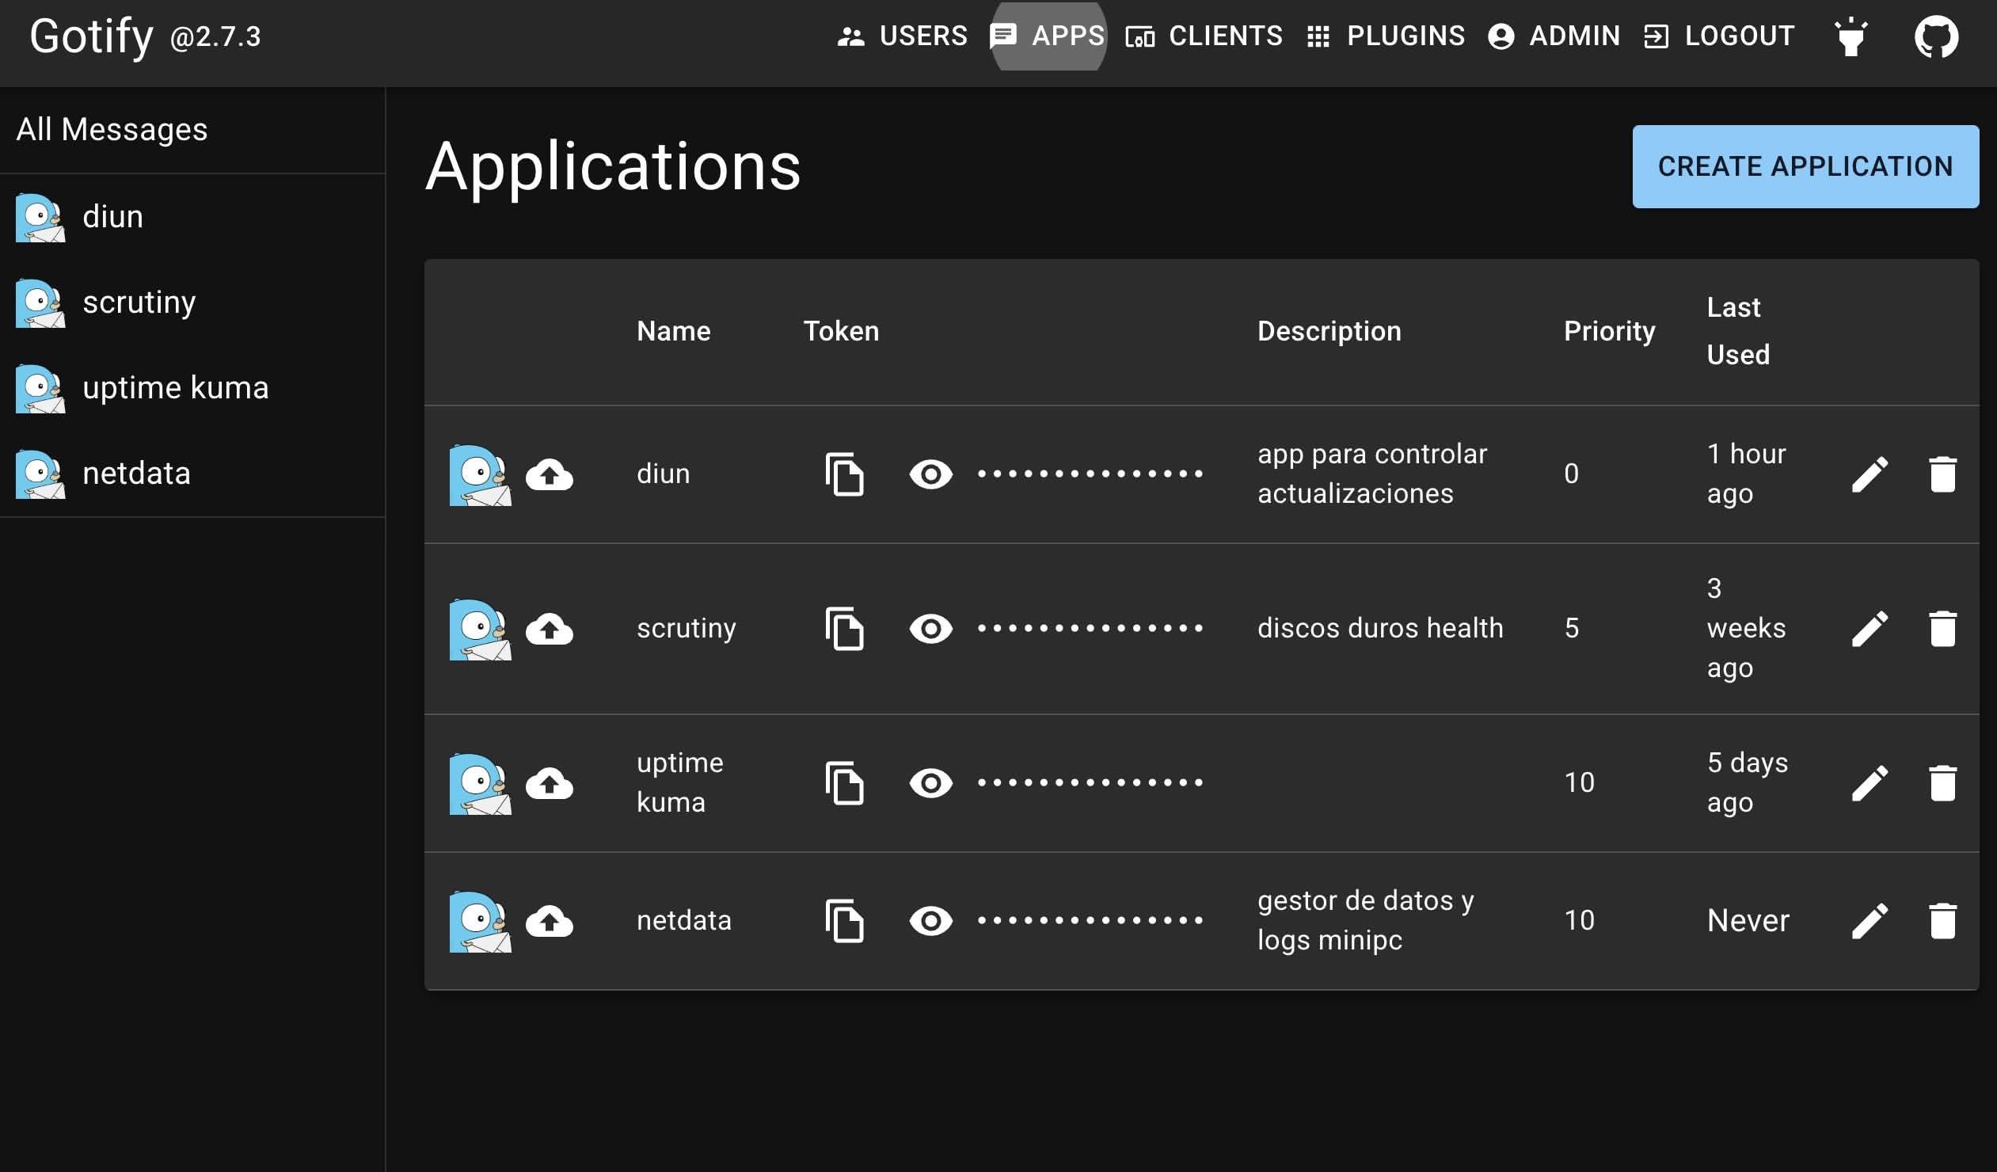The height and width of the screenshot is (1172, 1997).
Task: Open scrutiny messages in sidebar
Action: point(139,303)
